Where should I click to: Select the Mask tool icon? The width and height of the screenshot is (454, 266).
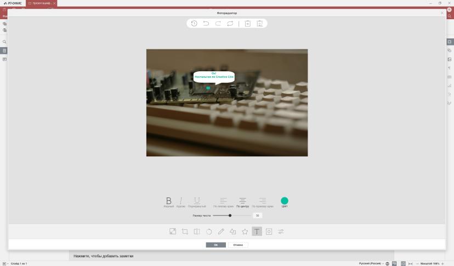269,231
